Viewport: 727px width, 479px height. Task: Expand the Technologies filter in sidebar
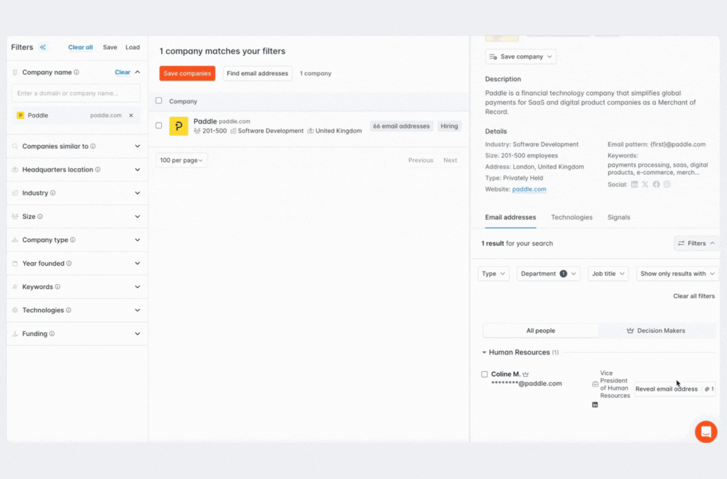(137, 311)
